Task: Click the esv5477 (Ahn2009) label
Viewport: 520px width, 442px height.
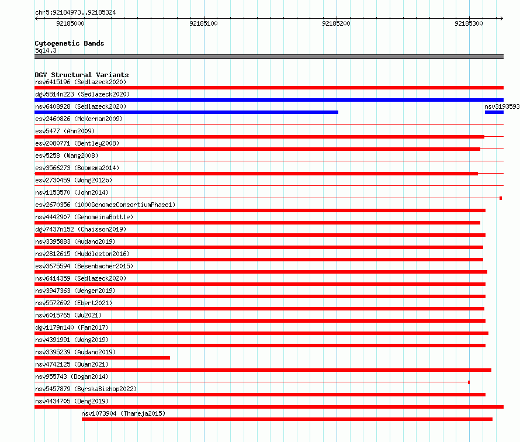Action: coord(65,131)
